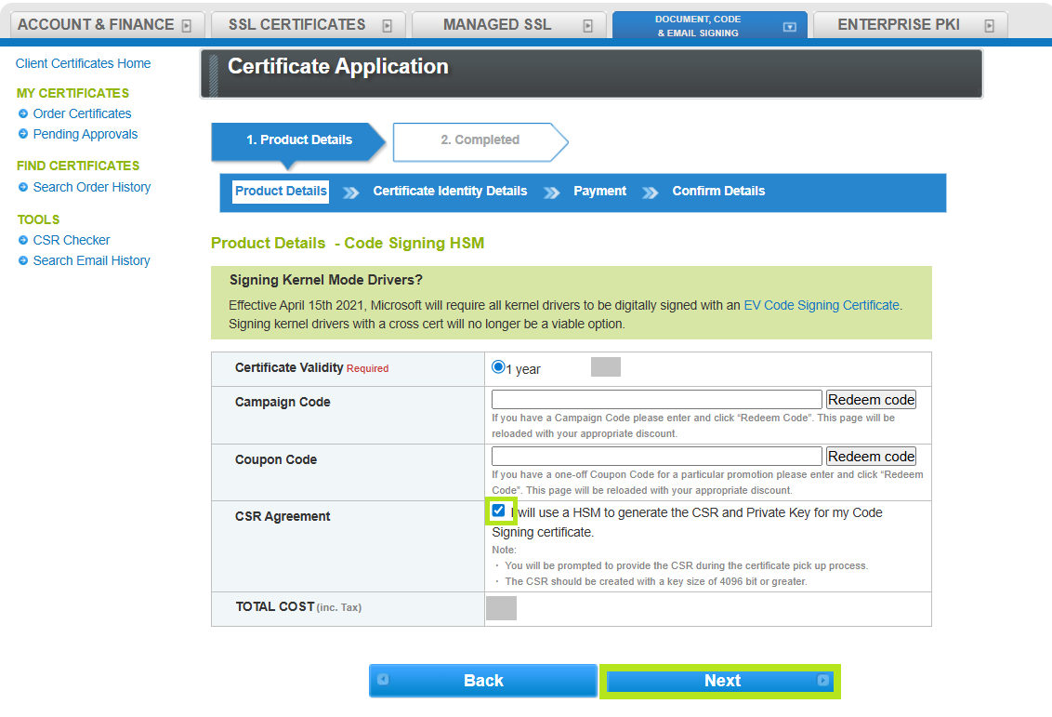1052x717 pixels.
Task: Click the bullet icon beside Order Certificates
Action: tap(23, 113)
